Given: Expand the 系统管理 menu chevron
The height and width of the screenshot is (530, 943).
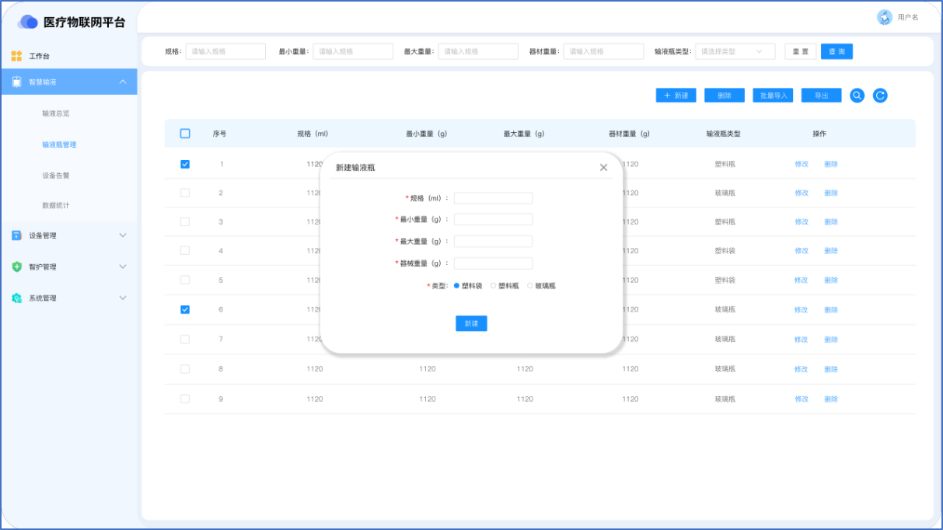Looking at the screenshot, I should point(123,298).
